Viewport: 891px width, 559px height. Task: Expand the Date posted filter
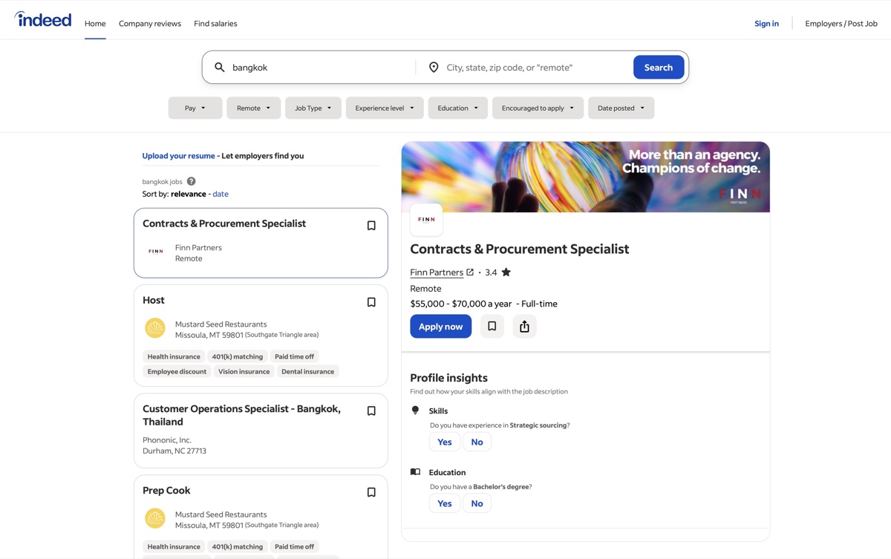coord(621,108)
